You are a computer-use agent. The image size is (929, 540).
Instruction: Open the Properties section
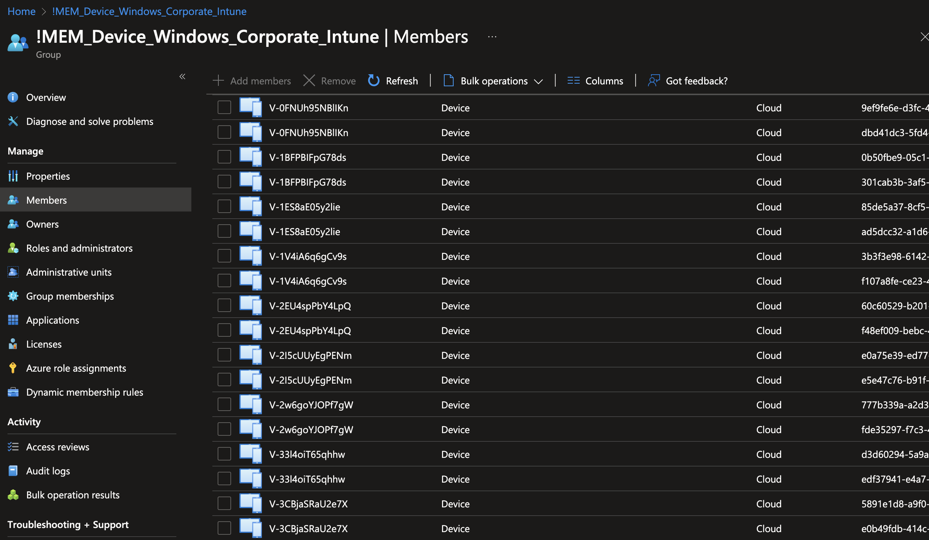point(48,175)
